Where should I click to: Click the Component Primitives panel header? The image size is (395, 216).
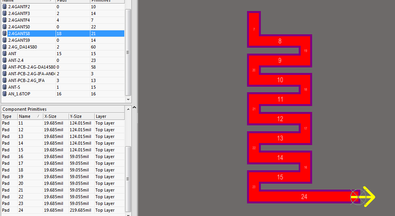click(x=63, y=109)
